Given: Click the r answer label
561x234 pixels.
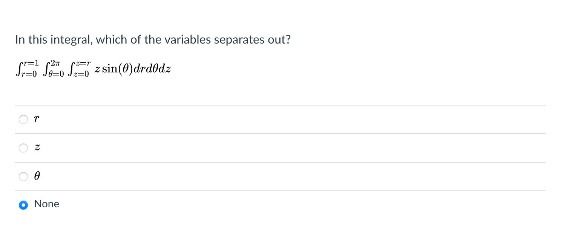Looking at the screenshot, I should pyautogui.click(x=37, y=119).
